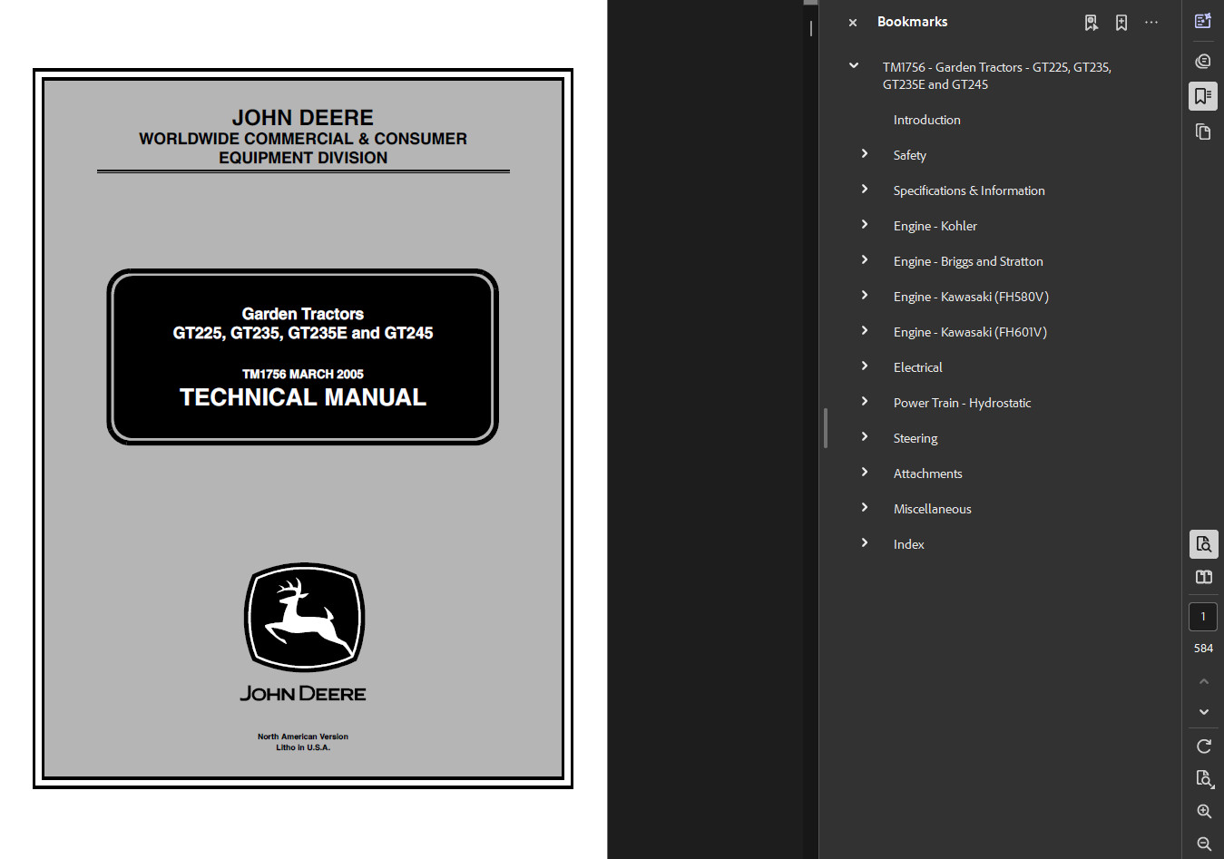Toggle the Bookmarks sidebar icon

1203,96
